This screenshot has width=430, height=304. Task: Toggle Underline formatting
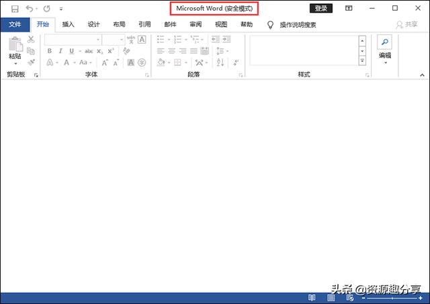point(72,51)
